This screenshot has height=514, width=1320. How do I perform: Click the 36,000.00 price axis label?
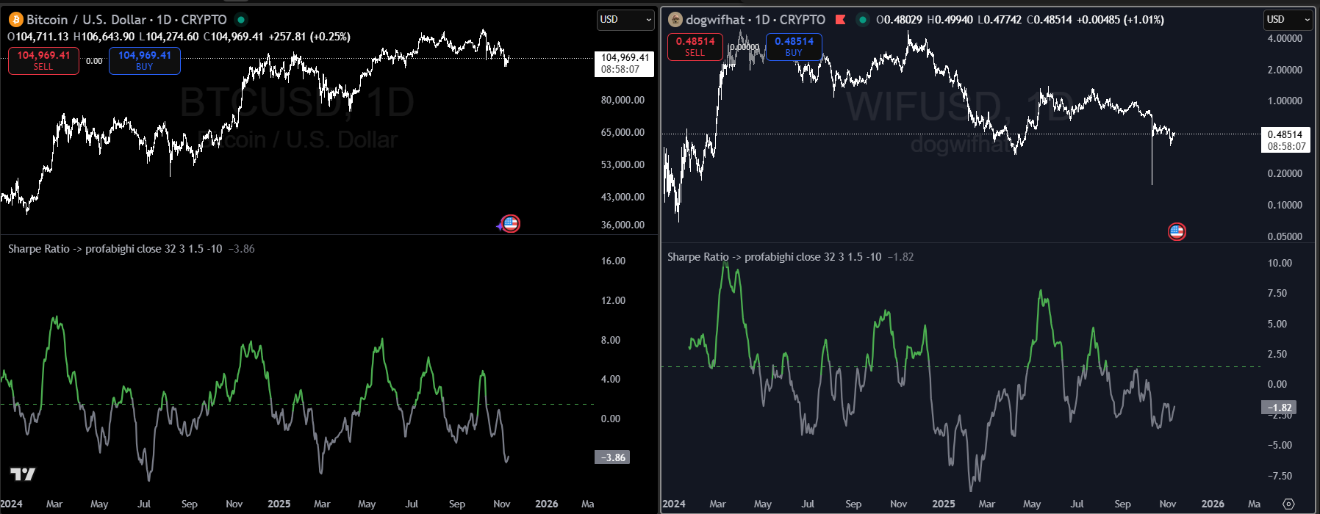coord(623,225)
